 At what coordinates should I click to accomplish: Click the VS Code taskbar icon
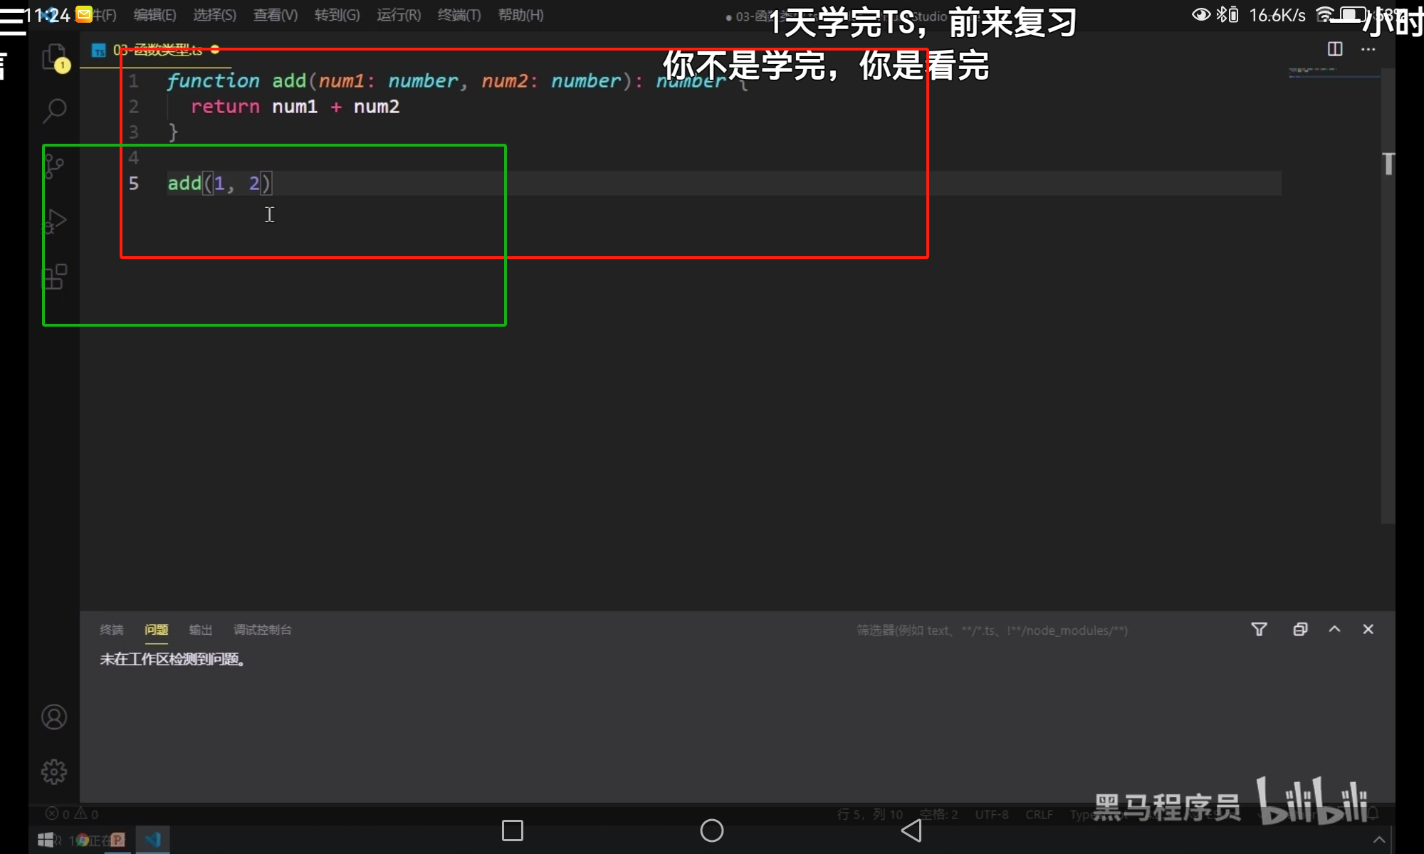tap(152, 840)
